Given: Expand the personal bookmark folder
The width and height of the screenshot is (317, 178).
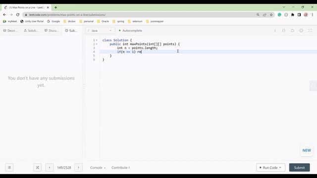Looking at the screenshot, I should (x=87, y=21).
